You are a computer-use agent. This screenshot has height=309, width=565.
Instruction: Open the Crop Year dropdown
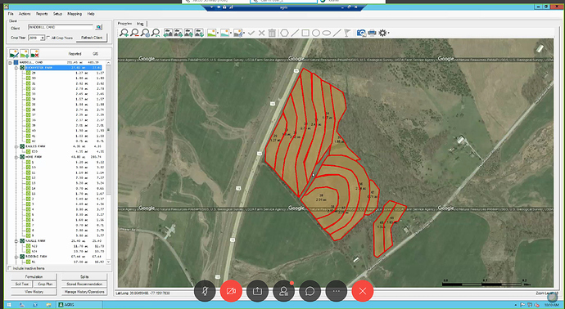coord(43,38)
